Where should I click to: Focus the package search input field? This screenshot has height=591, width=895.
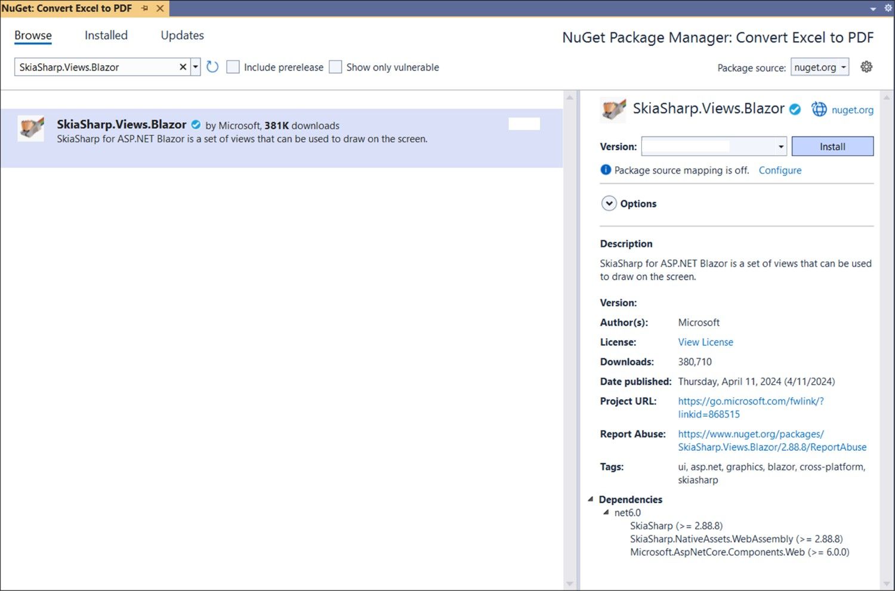[95, 67]
